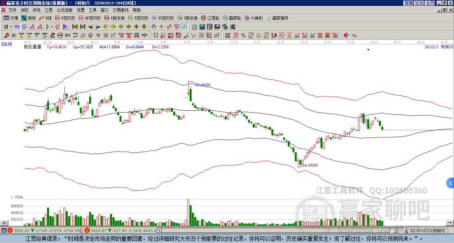Click the calendar date icon

click(x=194, y=27)
